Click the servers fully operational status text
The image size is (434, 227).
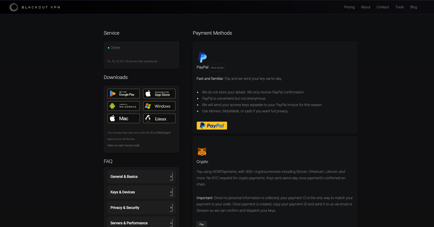point(132,61)
